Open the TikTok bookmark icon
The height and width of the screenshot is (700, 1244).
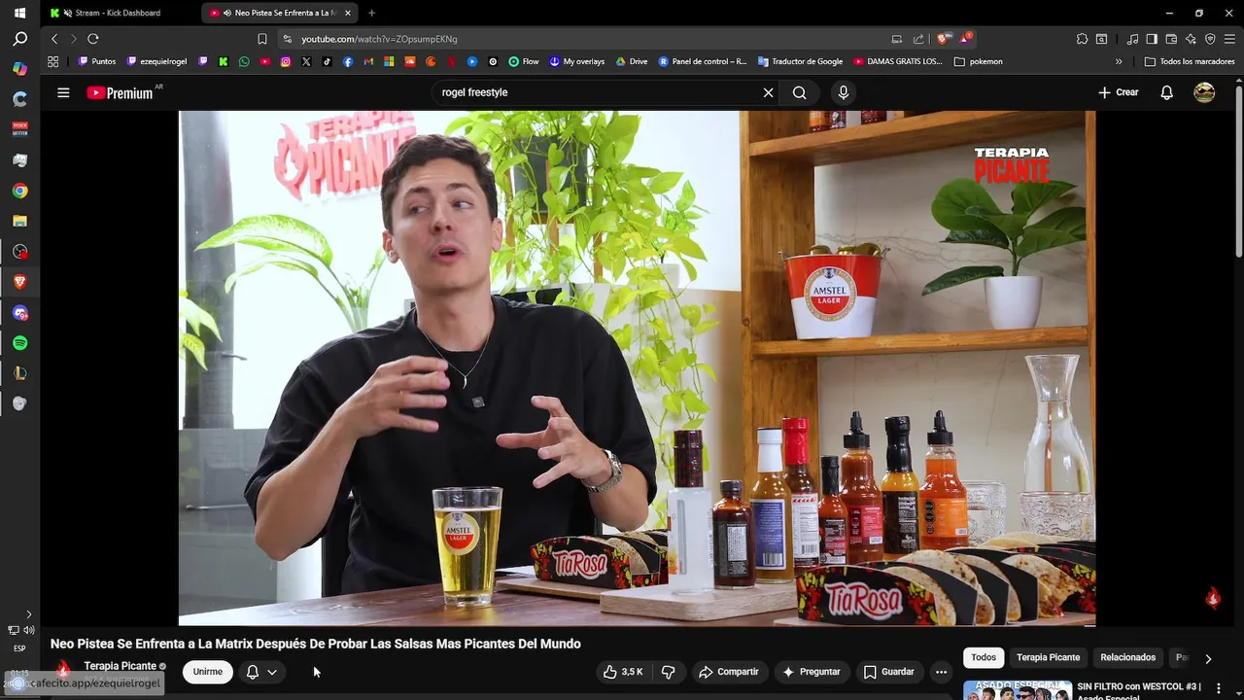pyautogui.click(x=327, y=61)
